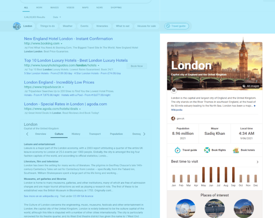Click the Book flights icon
This screenshot has height=218, width=275.
point(207,150)
